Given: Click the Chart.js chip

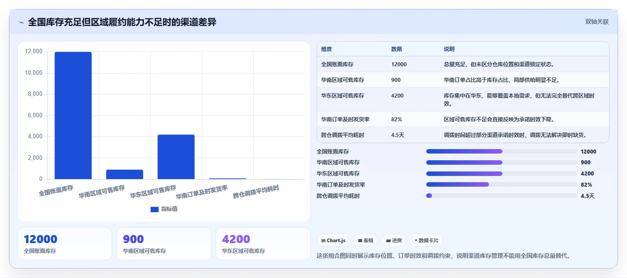Looking at the screenshot, I should click(x=333, y=240).
